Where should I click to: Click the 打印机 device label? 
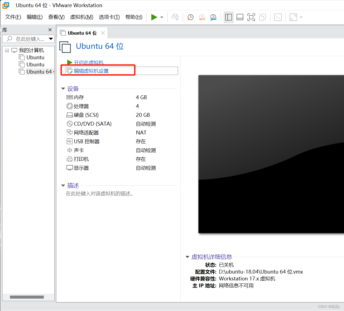pos(81,159)
